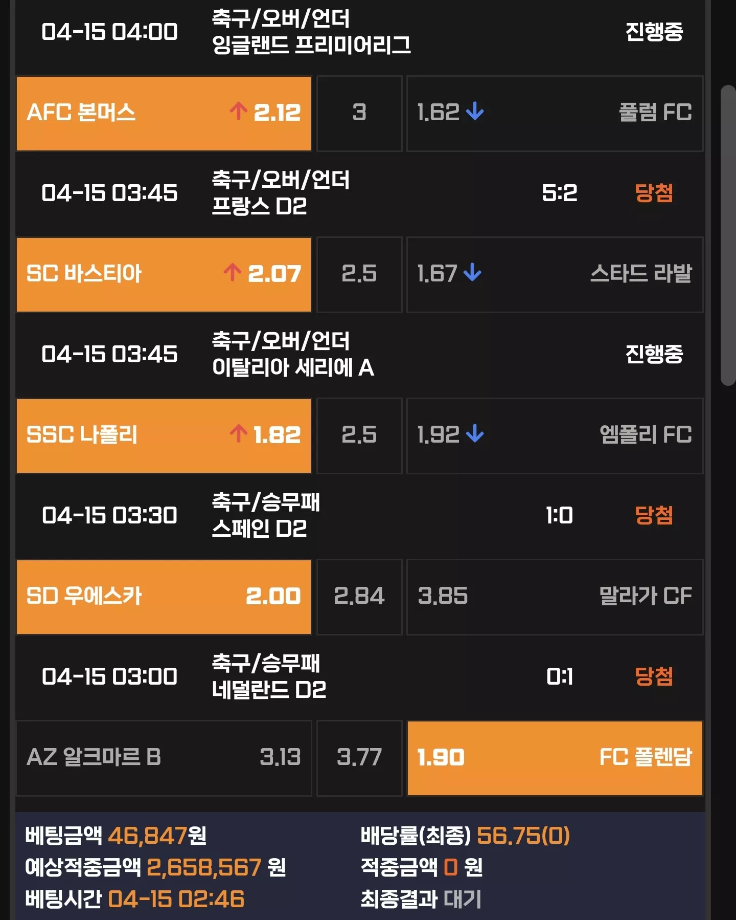
Task: Click draw odds 2.84 cell
Action: click(x=359, y=597)
